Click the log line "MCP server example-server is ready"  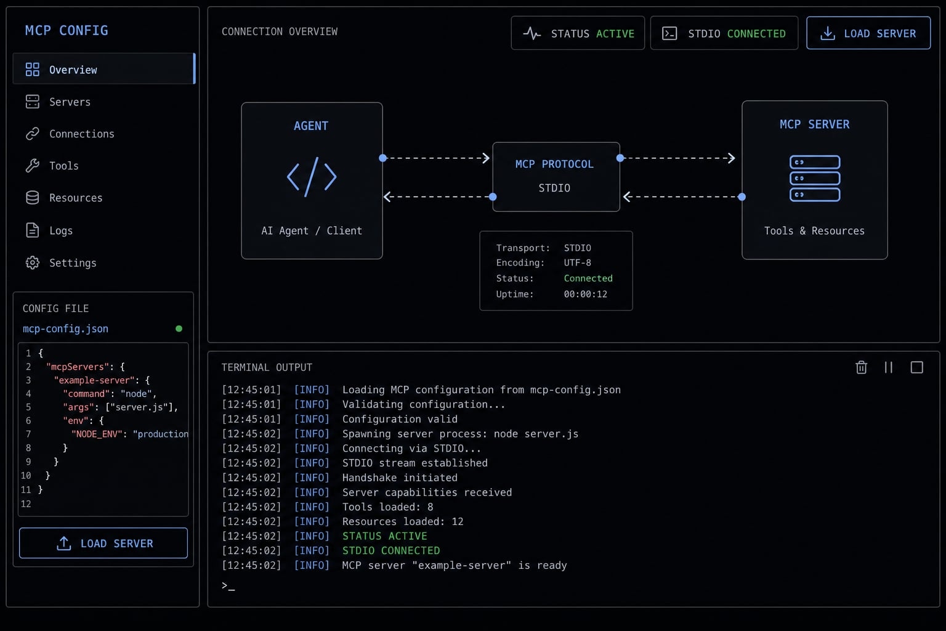(394, 565)
